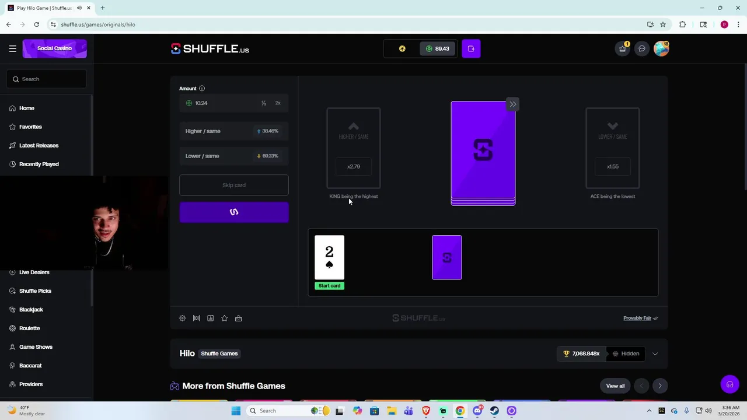
Task: Toggle the theatre mode icon
Action: pos(196,318)
